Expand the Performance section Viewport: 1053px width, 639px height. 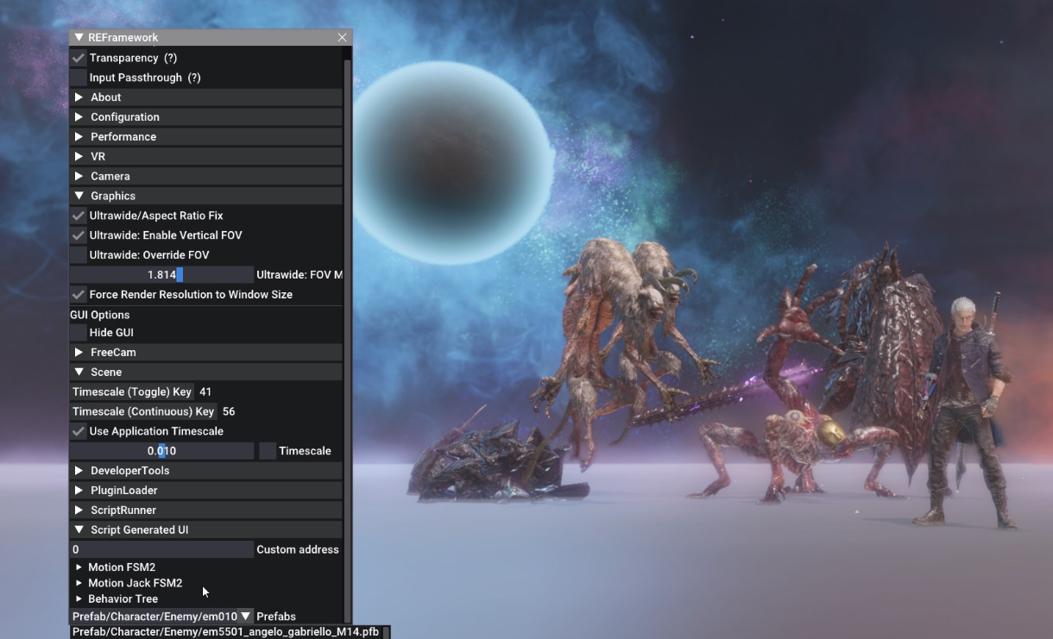click(x=206, y=137)
